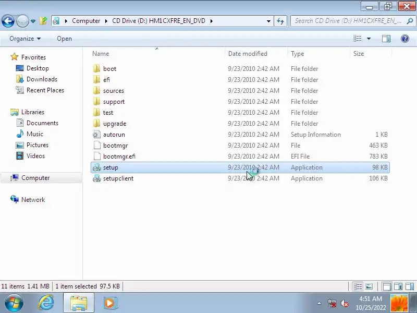This screenshot has width=417, height=313.
Task: Select the bootmgr.efi file icon
Action: [x=97, y=156]
